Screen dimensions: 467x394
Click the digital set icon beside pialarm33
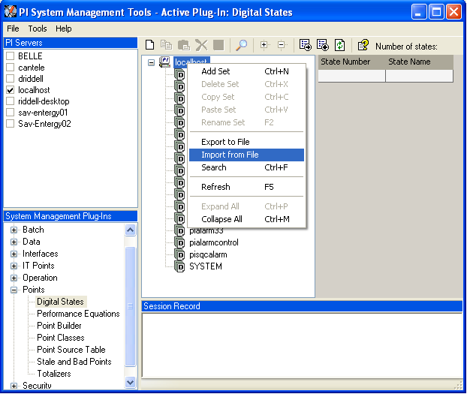[179, 231]
